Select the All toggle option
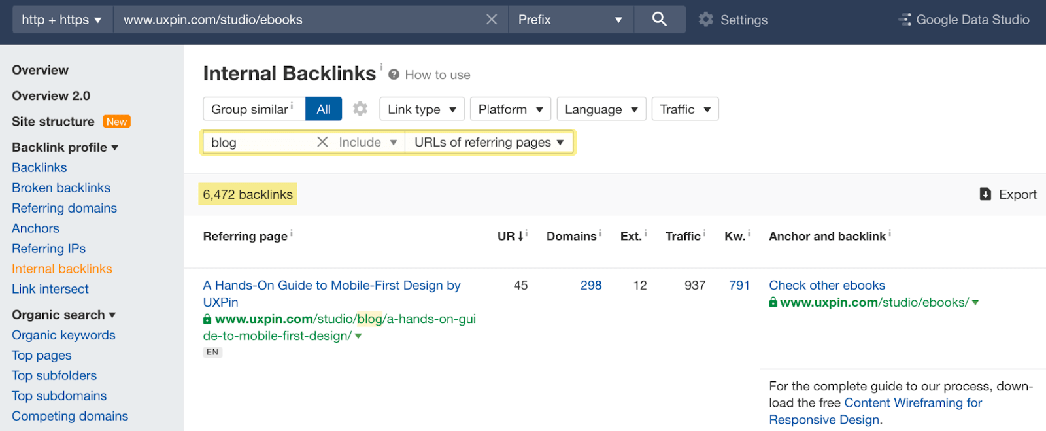 pos(324,109)
